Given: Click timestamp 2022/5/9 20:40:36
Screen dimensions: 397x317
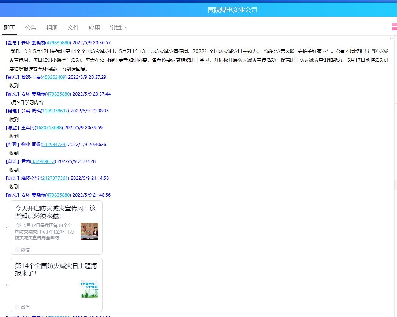Looking at the screenshot, I should [x=87, y=145].
